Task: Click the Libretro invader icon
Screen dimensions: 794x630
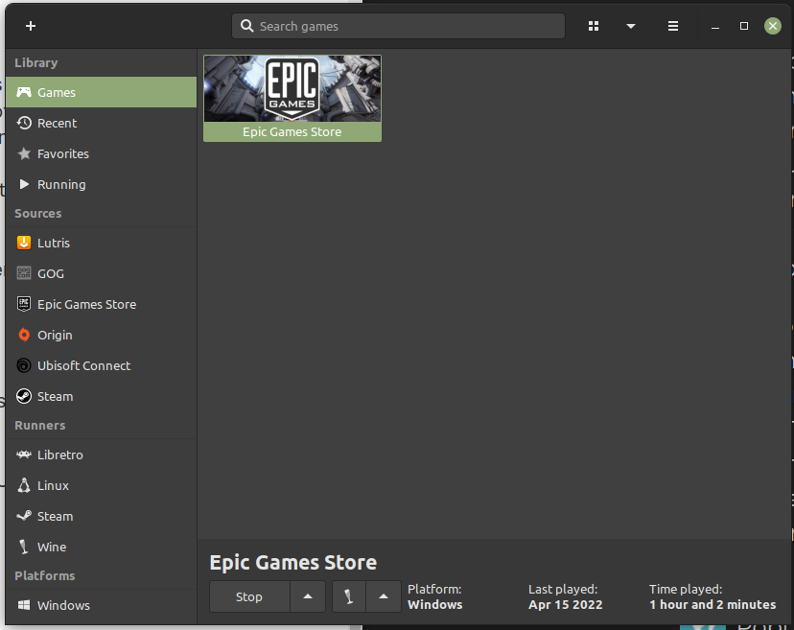Action: tap(24, 455)
